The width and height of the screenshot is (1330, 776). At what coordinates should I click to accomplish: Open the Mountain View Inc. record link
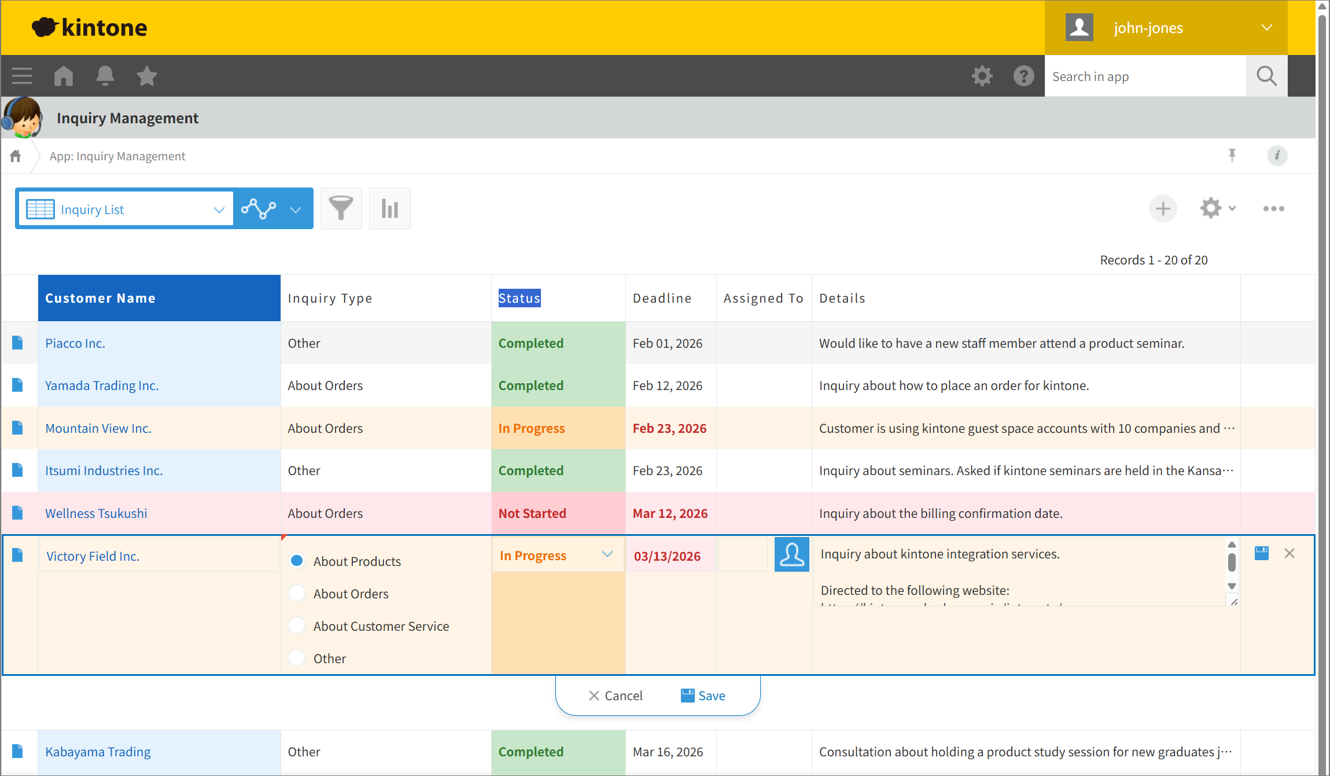pos(98,428)
